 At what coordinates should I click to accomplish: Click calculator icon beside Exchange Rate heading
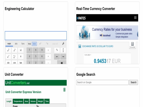80,46
